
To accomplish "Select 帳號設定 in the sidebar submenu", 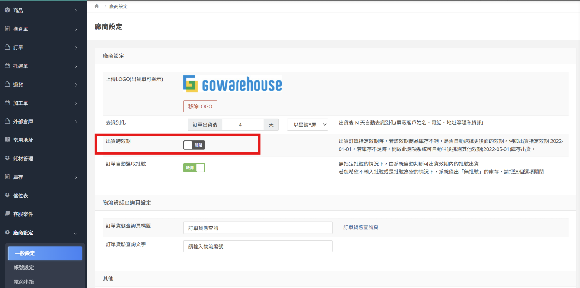I will (24, 267).
